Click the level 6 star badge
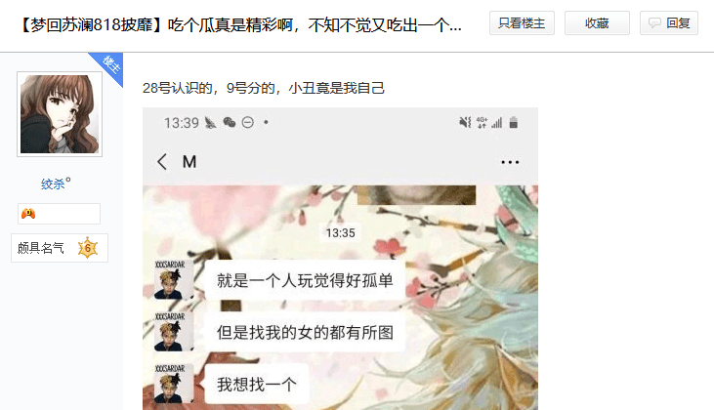This screenshot has width=714, height=410. pos(88,248)
